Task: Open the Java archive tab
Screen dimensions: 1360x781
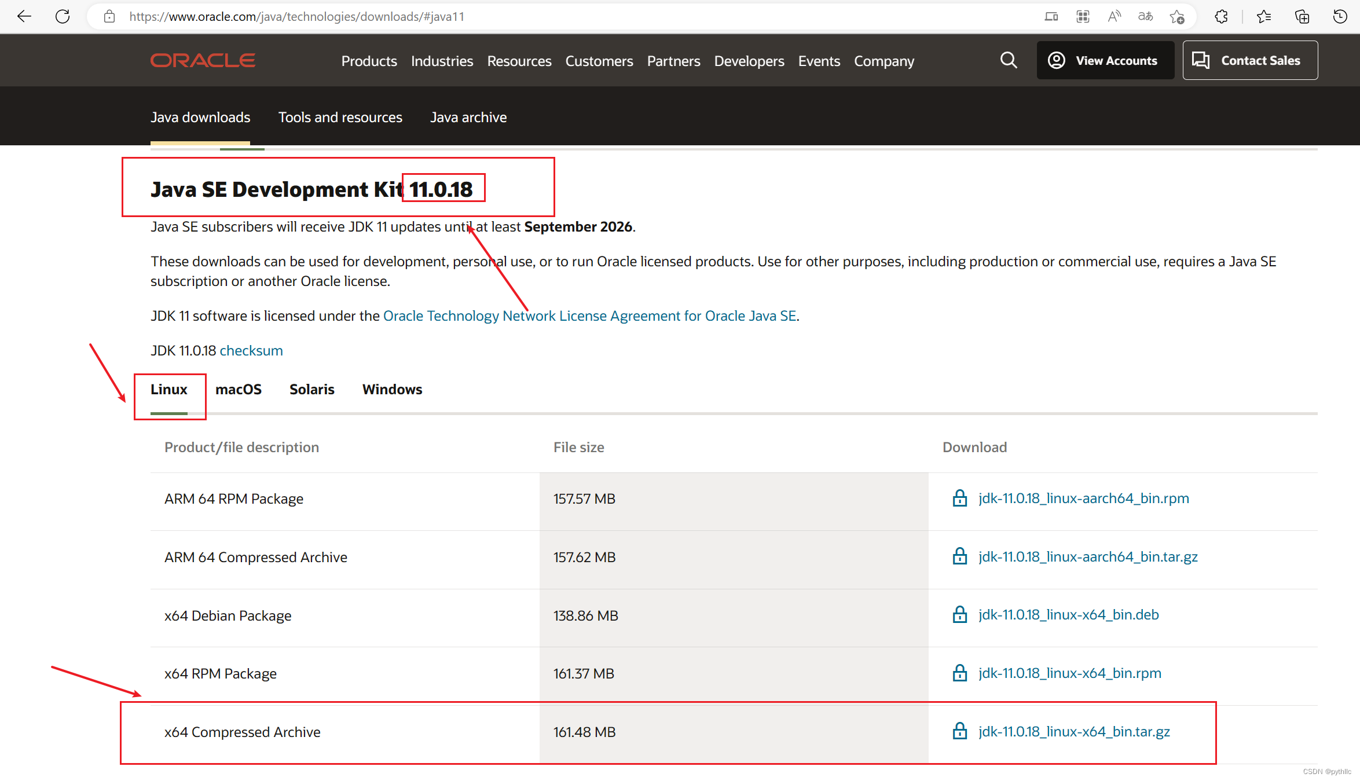Action: [468, 118]
